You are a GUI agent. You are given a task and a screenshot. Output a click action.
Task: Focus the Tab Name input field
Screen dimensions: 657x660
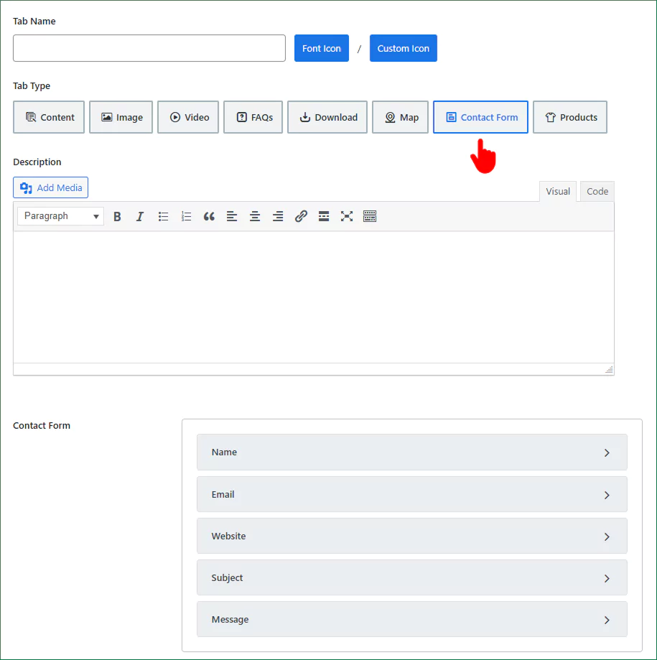tap(149, 48)
